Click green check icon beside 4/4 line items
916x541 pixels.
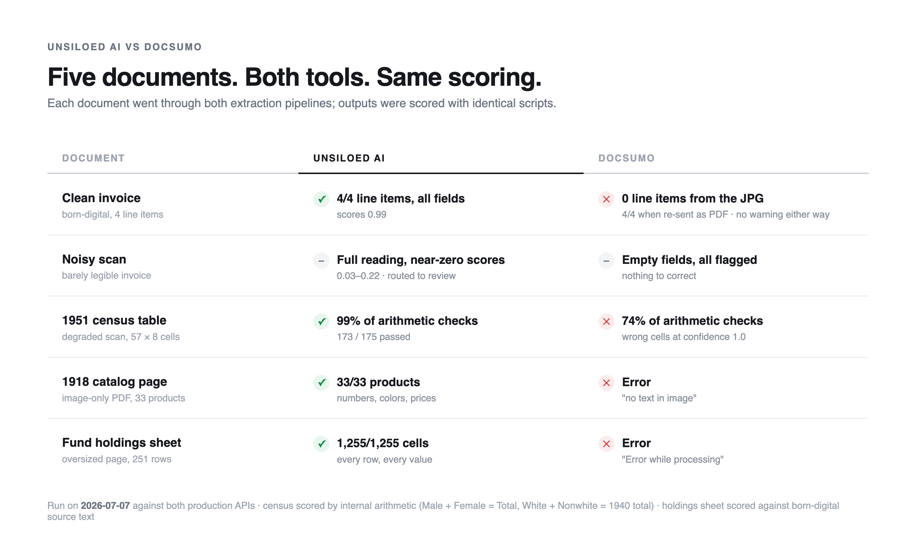(321, 199)
